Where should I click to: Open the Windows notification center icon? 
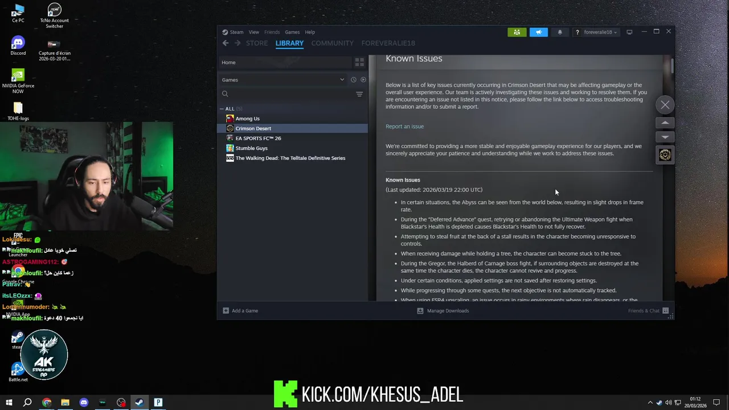click(x=717, y=403)
